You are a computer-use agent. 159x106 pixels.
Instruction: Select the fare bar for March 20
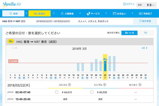tap(96, 65)
